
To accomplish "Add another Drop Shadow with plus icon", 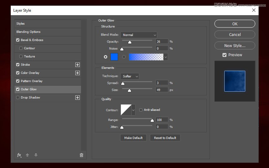I will pos(77,98).
